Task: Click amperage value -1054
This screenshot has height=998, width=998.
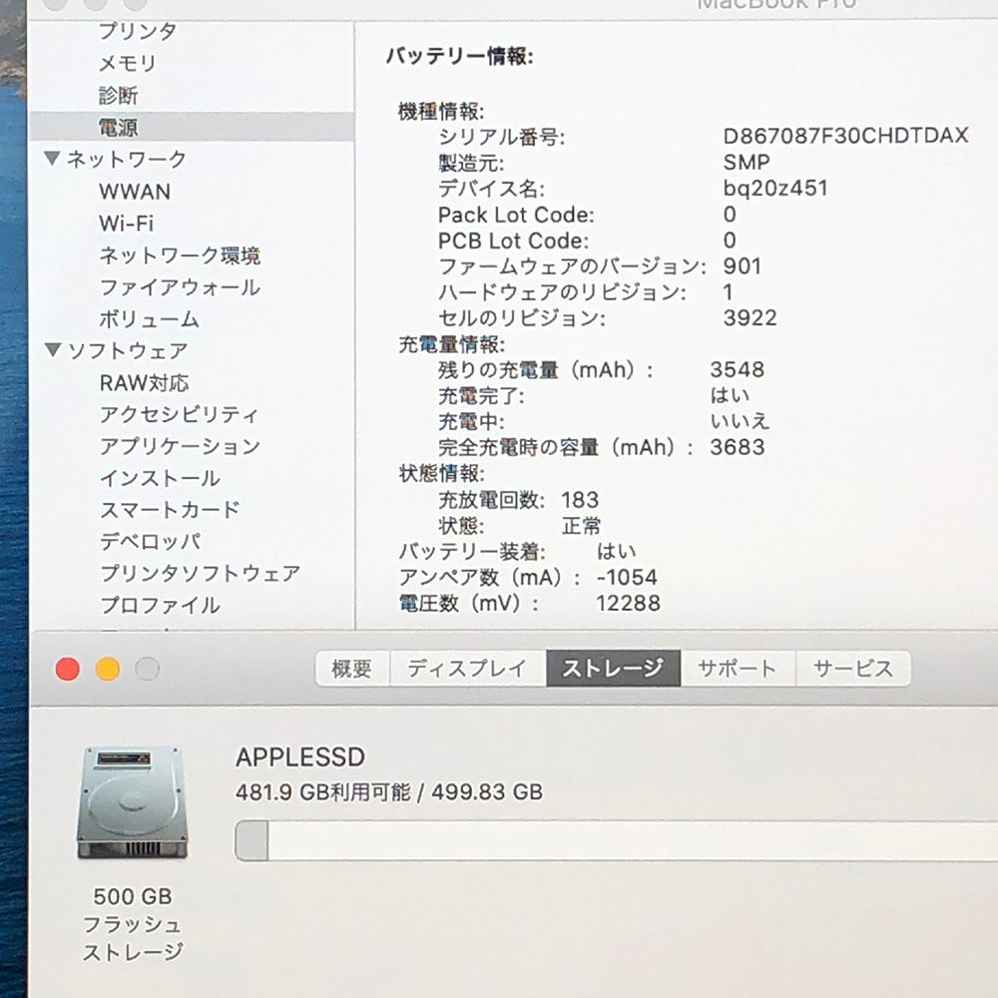Action: (x=627, y=577)
